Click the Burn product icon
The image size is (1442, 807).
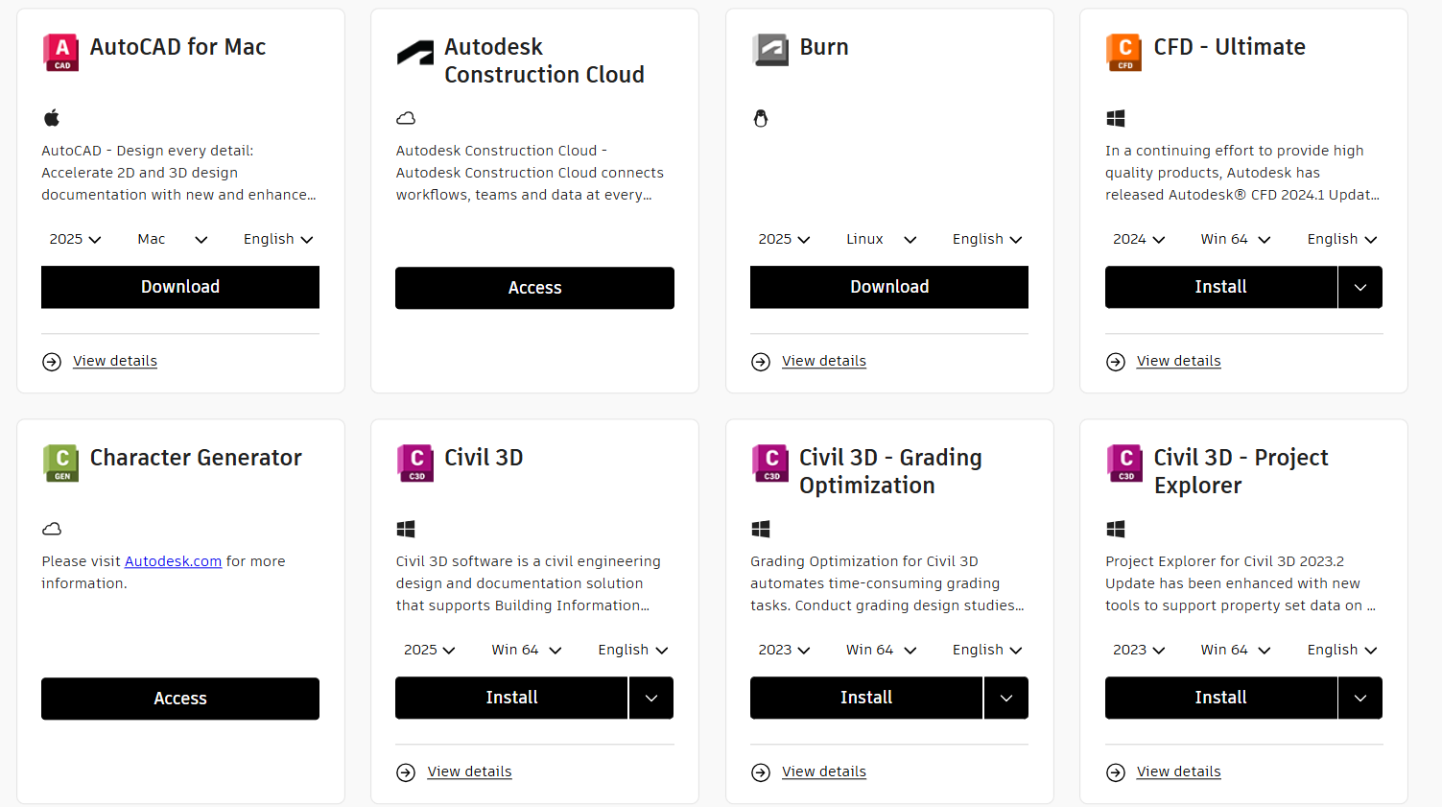coord(770,50)
